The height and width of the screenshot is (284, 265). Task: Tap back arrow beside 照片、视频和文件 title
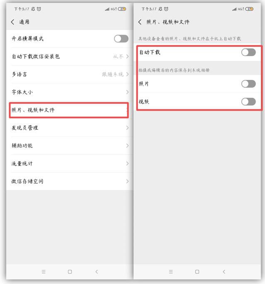[x=140, y=22]
